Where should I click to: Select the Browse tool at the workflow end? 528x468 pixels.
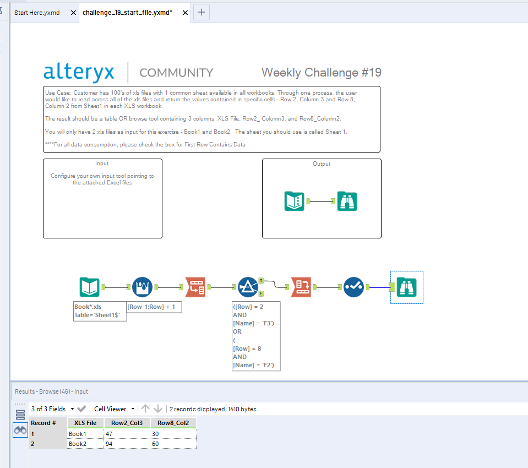click(x=406, y=287)
